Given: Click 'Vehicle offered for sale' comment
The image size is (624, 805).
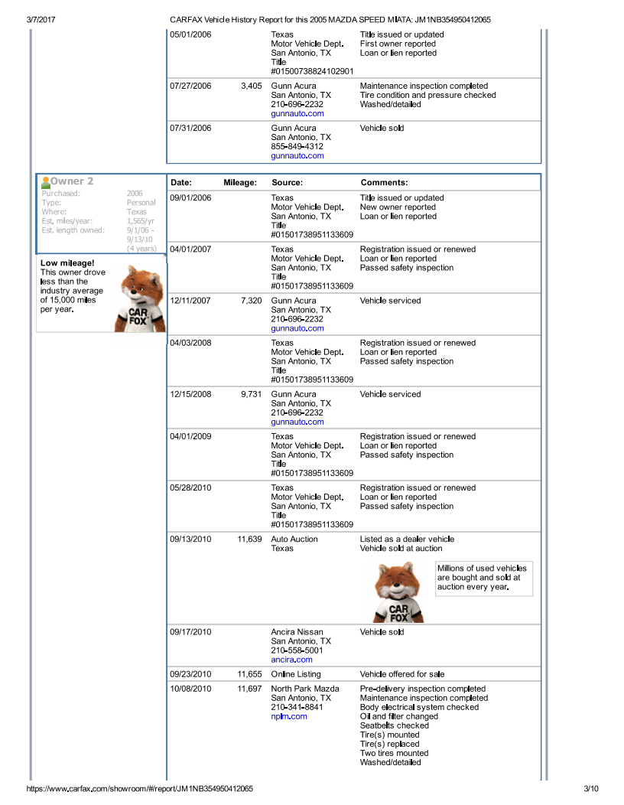Looking at the screenshot, I should (401, 673).
